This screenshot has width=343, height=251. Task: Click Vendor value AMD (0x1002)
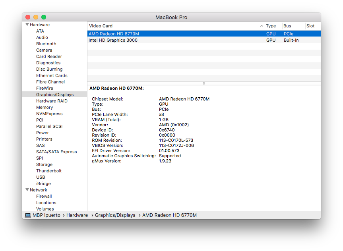[x=174, y=125]
